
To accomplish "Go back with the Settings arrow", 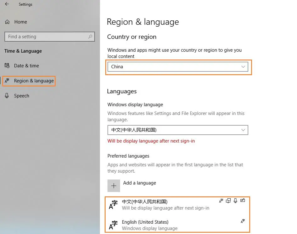I will (x=7, y=4).
